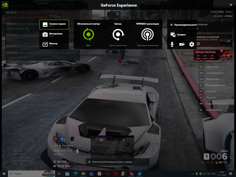Open Task View on the taskbar

(59, 174)
